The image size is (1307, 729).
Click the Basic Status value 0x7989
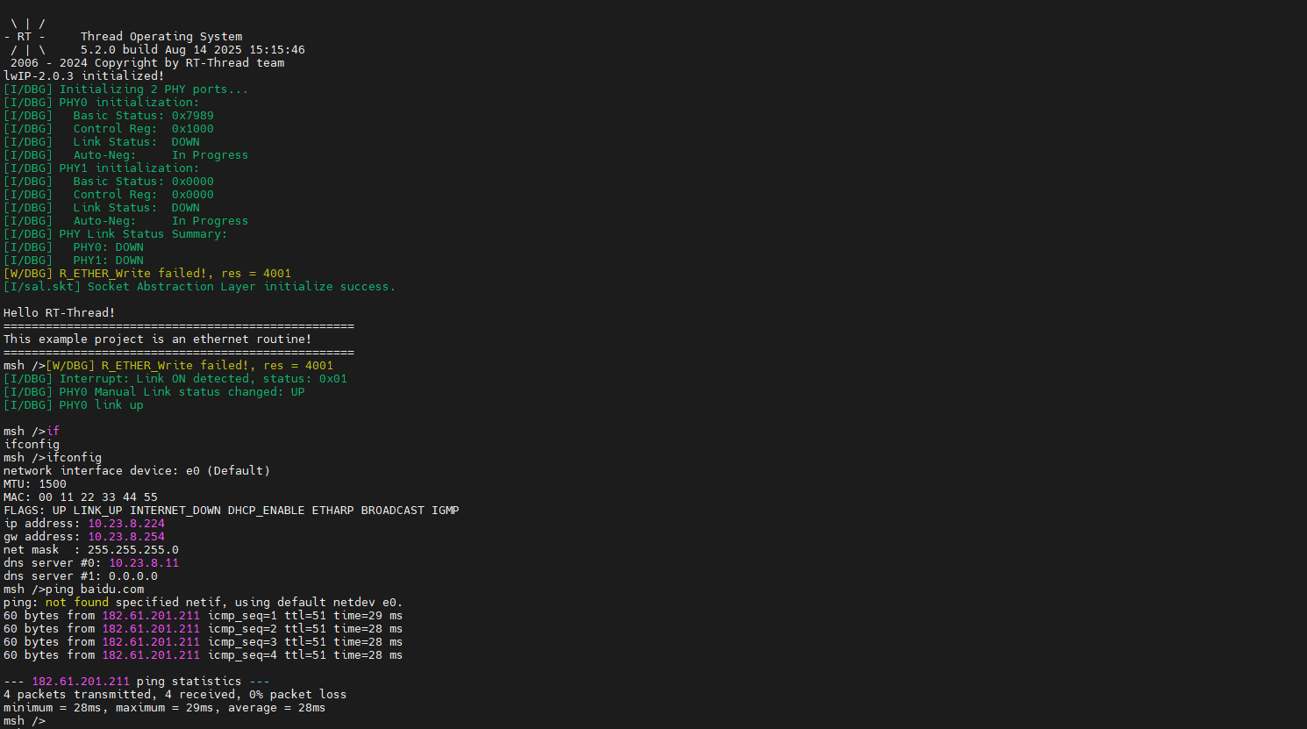(x=192, y=116)
